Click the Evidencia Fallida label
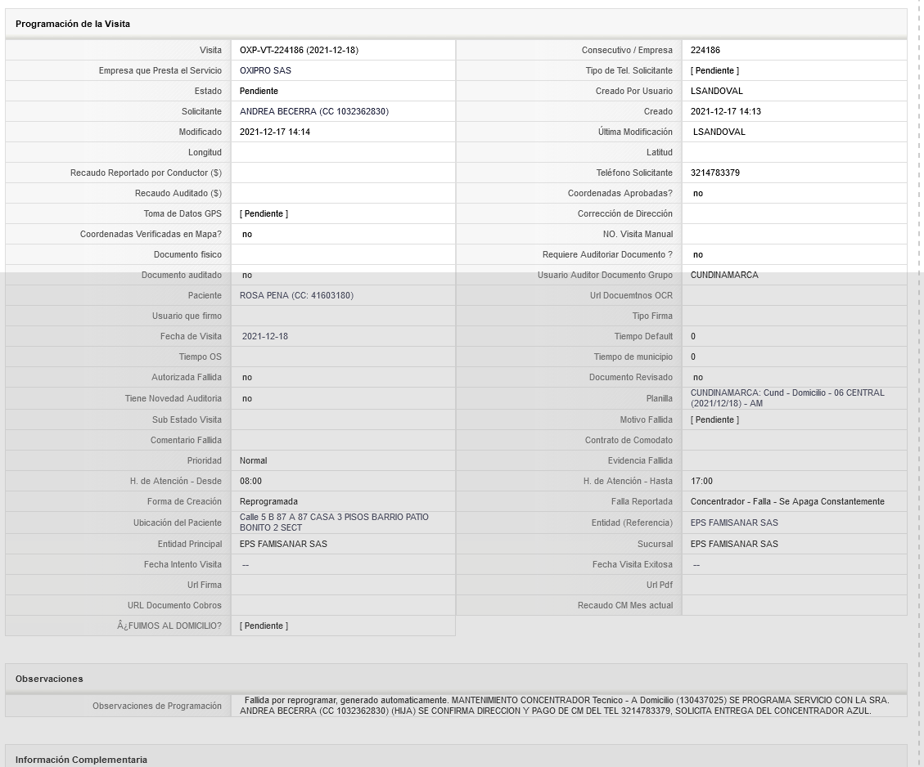This screenshot has width=924, height=767. pos(640,461)
